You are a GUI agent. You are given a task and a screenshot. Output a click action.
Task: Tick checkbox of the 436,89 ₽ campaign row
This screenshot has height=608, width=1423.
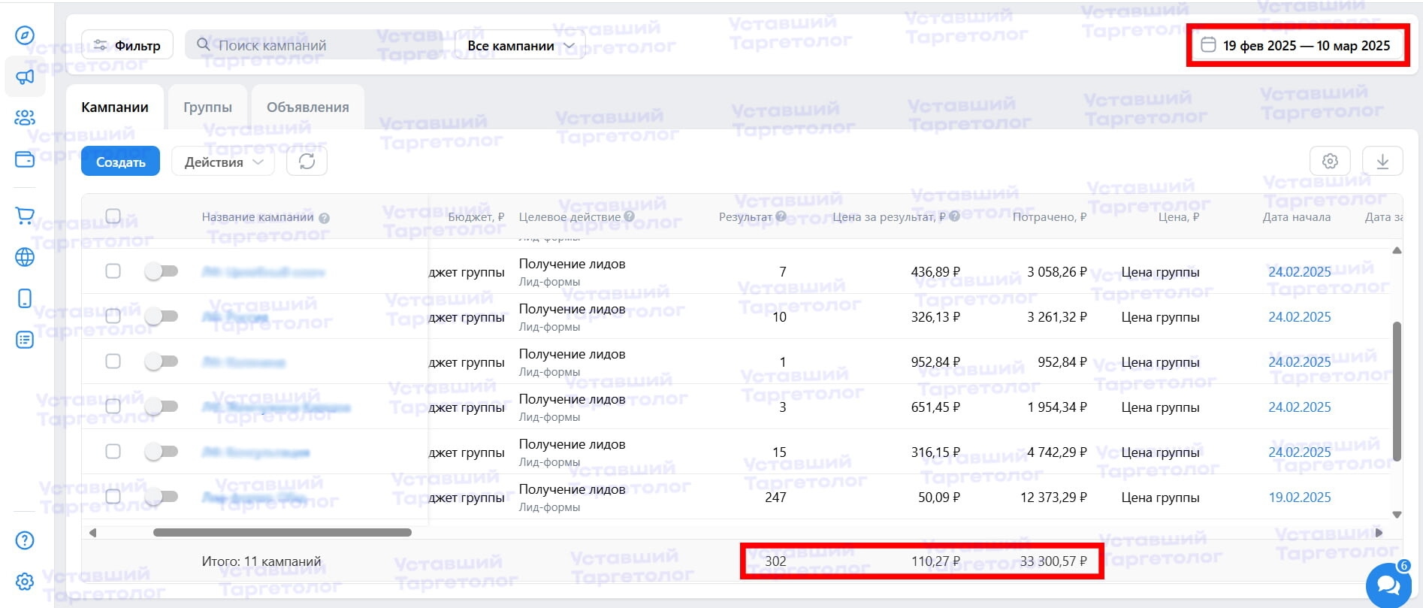[x=113, y=271]
